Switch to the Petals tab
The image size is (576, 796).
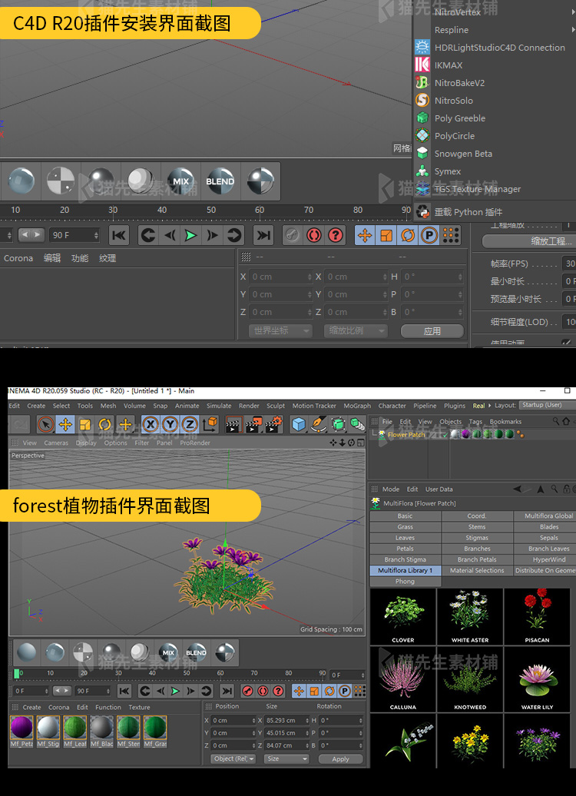click(x=405, y=549)
